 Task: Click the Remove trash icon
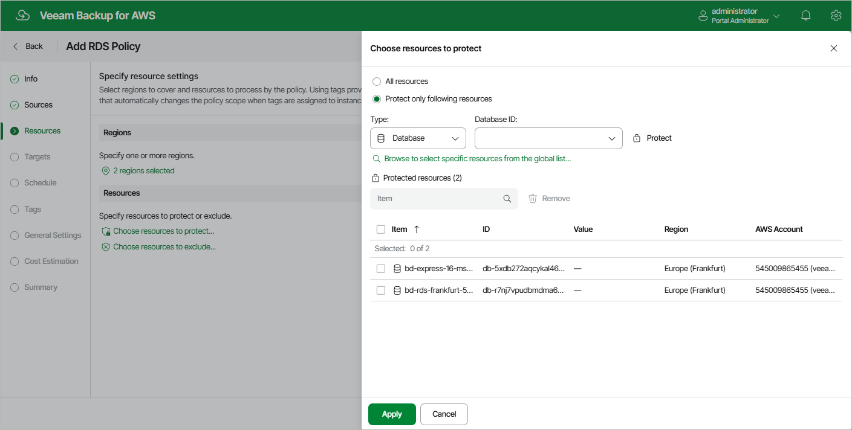tap(533, 199)
